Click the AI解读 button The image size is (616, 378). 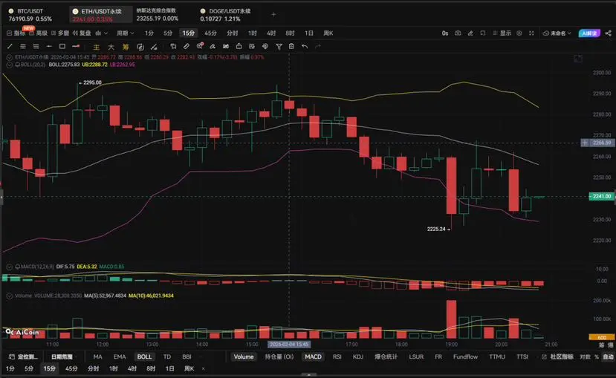(589, 33)
